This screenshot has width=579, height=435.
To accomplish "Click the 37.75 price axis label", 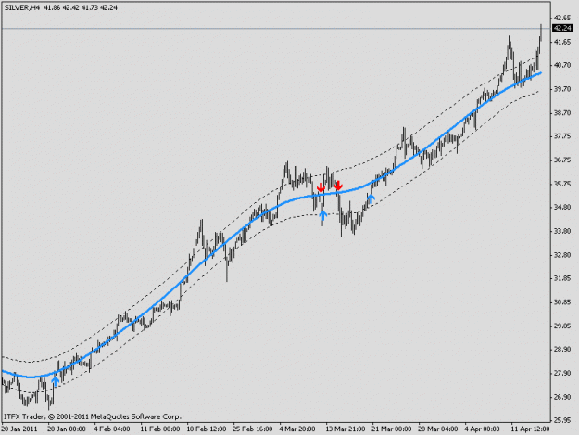I will [562, 136].
